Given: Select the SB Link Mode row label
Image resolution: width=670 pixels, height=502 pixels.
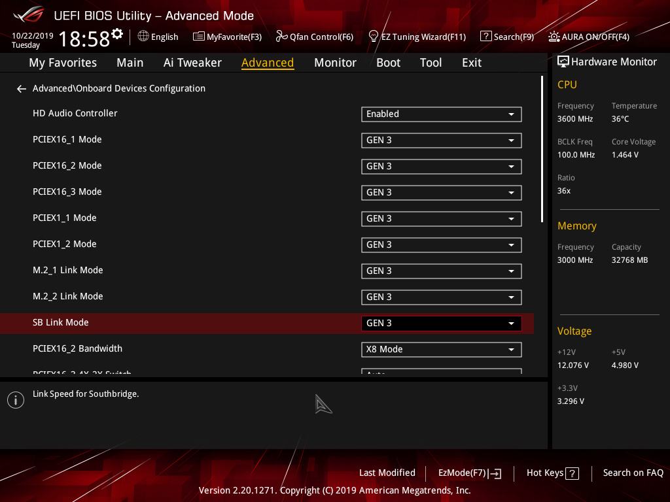Looking at the screenshot, I should 61,323.
